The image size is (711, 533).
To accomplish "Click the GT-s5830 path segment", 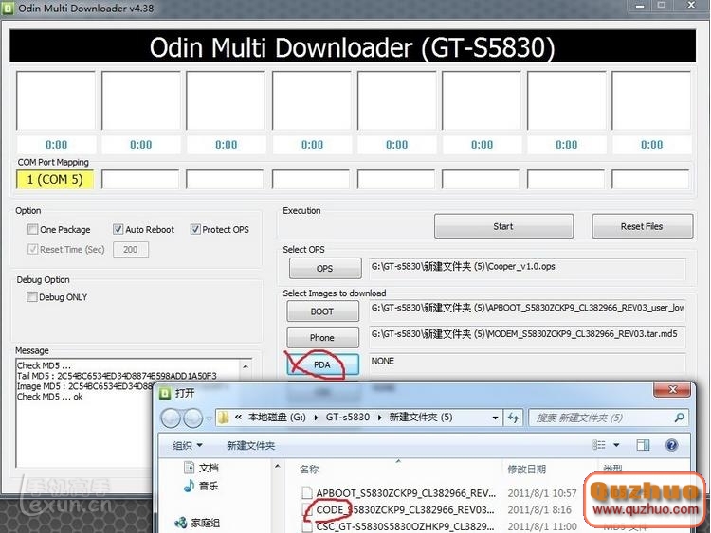I will point(348,418).
